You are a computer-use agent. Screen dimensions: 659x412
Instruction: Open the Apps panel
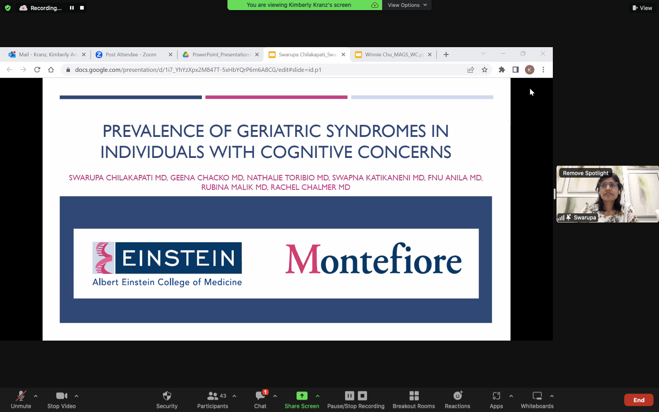tap(497, 400)
